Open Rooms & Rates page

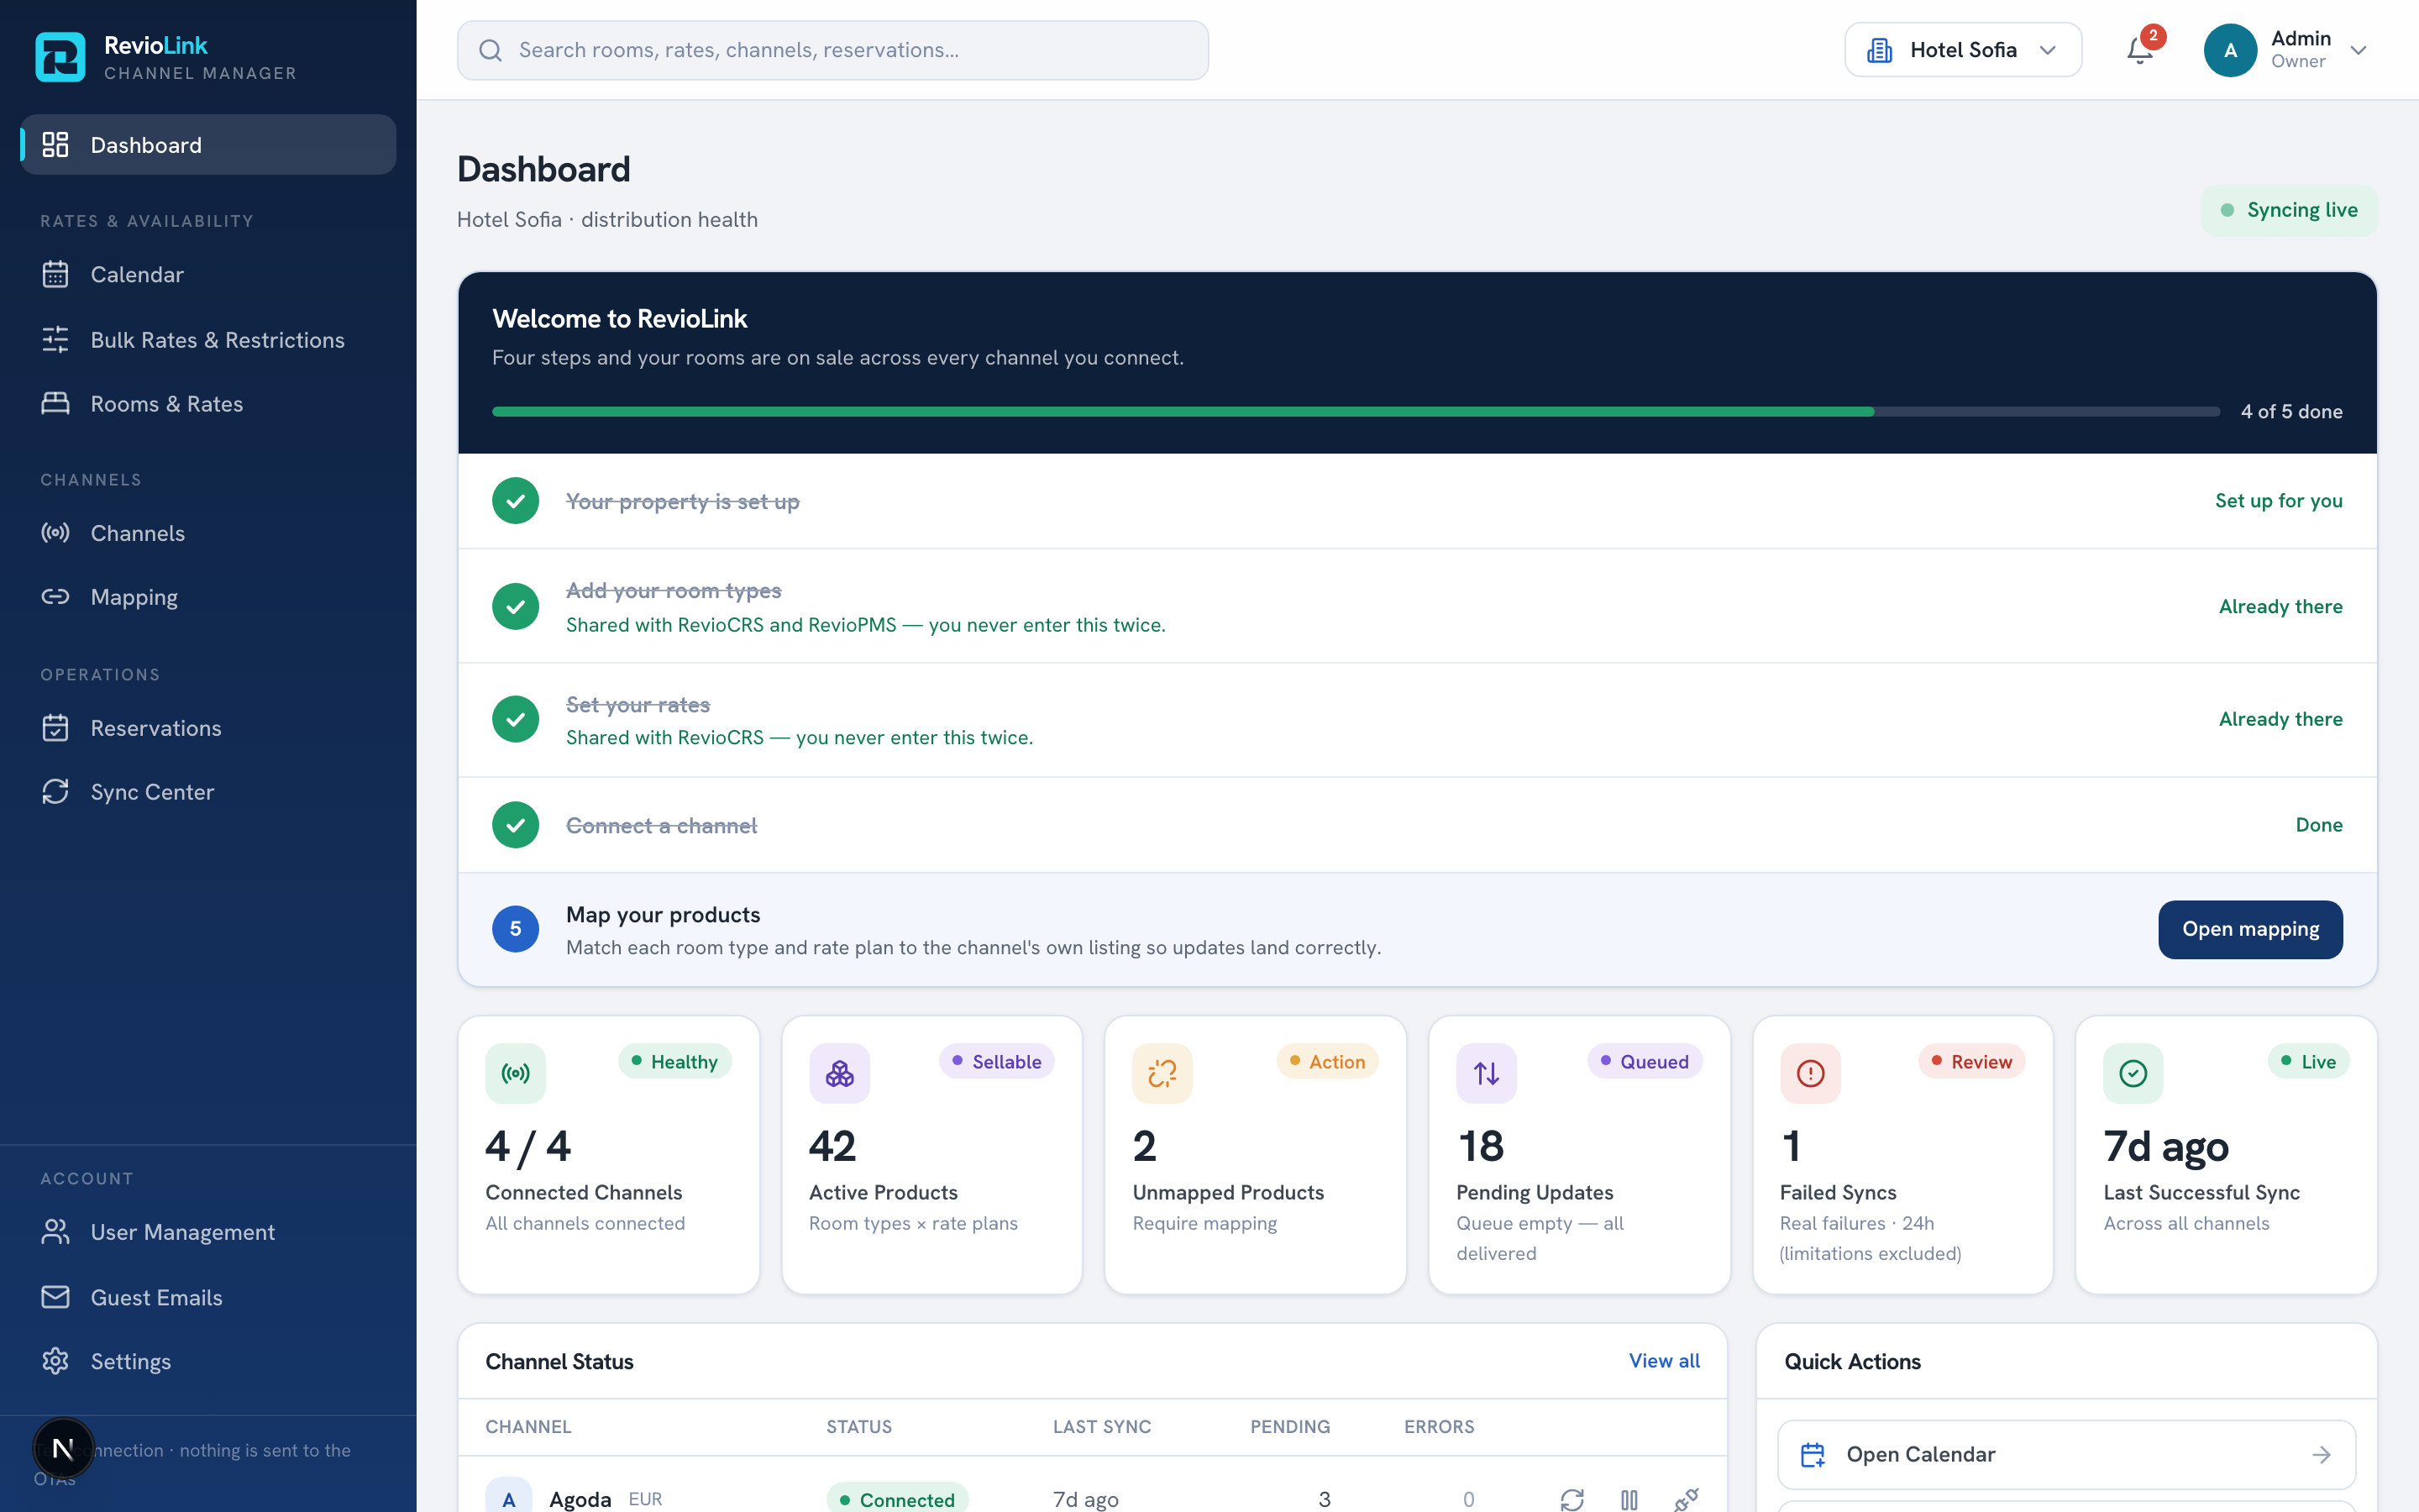point(208,404)
